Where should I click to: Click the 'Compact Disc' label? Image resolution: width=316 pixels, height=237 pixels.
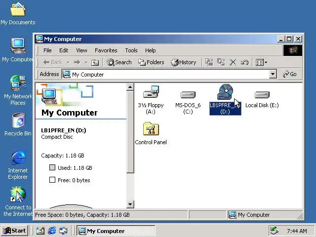pyautogui.click(x=57, y=137)
